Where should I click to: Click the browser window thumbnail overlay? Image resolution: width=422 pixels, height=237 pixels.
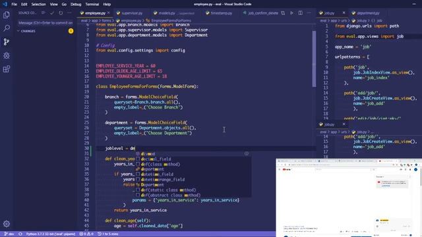(x=349, y=197)
